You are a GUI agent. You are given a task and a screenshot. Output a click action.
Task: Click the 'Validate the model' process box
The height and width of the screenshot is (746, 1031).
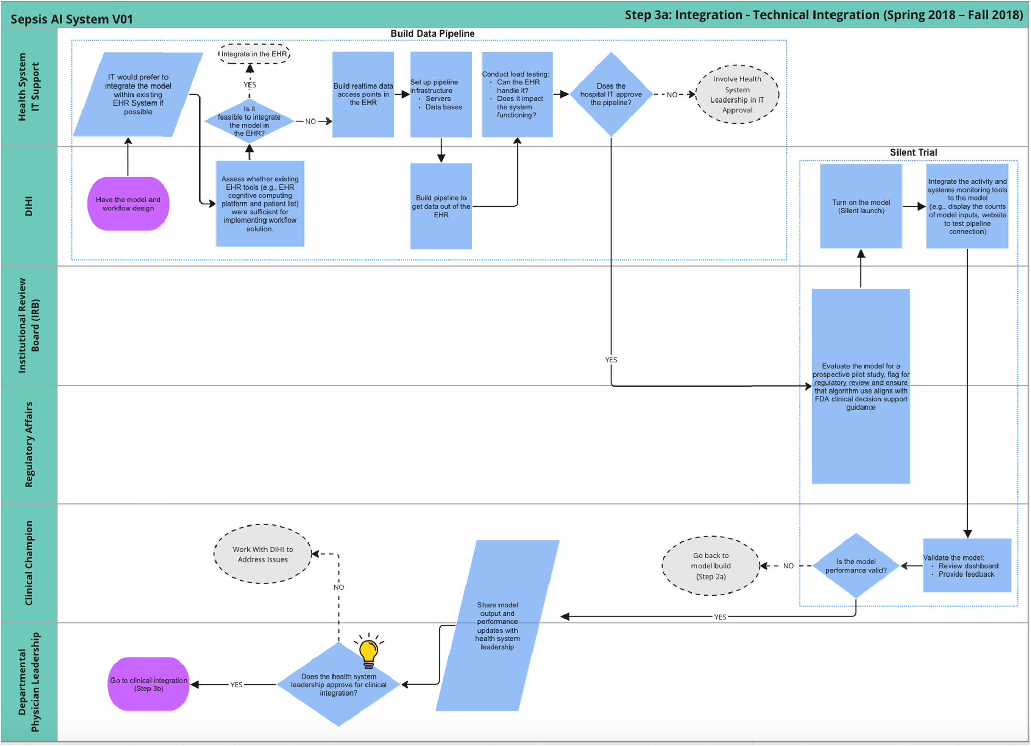967,566
